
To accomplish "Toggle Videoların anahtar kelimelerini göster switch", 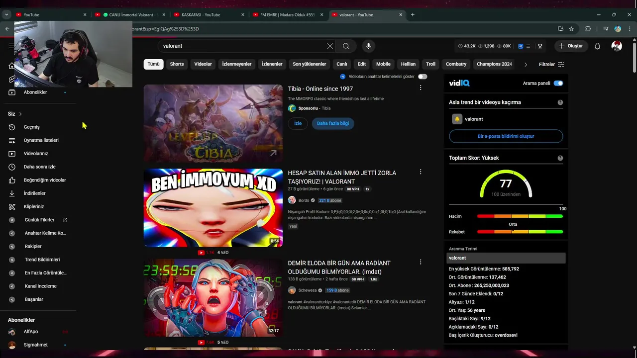I will click(x=423, y=77).
